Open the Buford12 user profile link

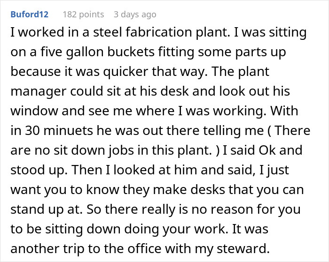[29, 15]
